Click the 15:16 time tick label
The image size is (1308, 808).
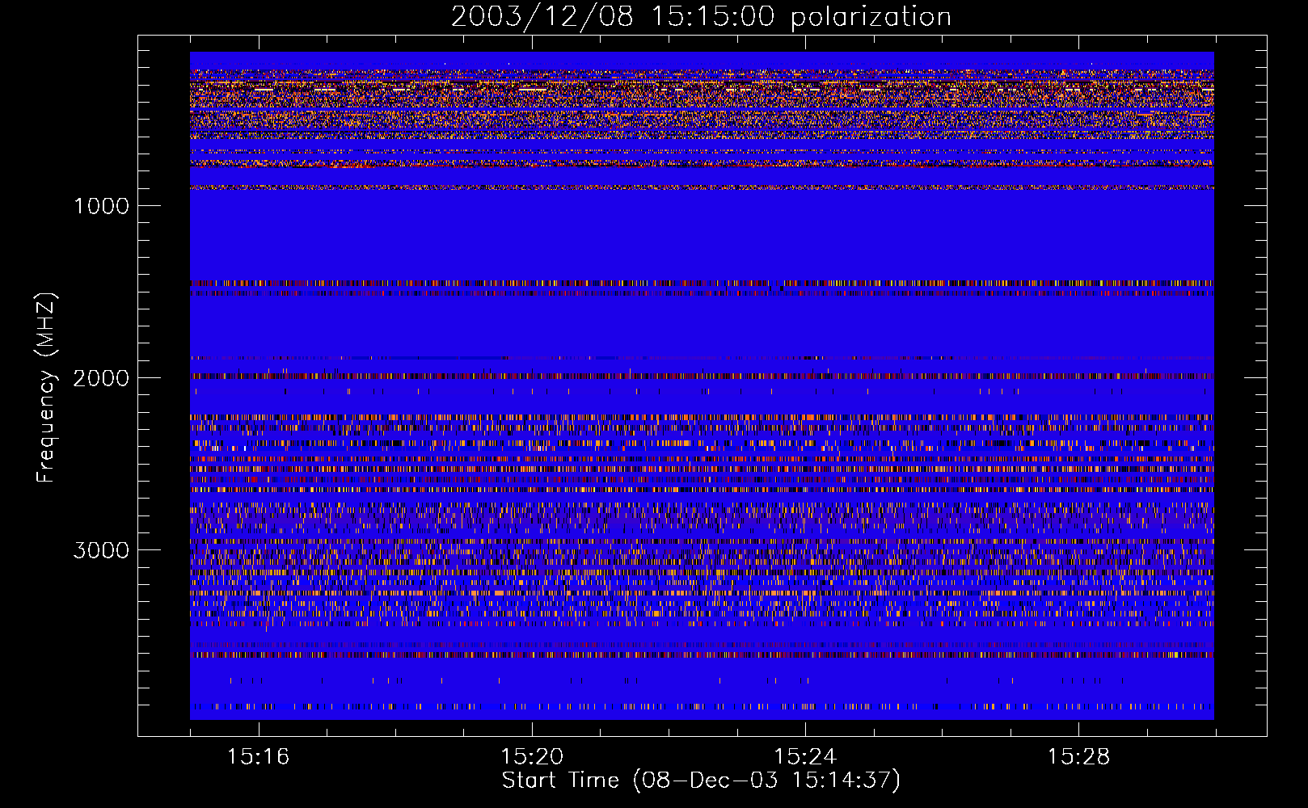258,757
